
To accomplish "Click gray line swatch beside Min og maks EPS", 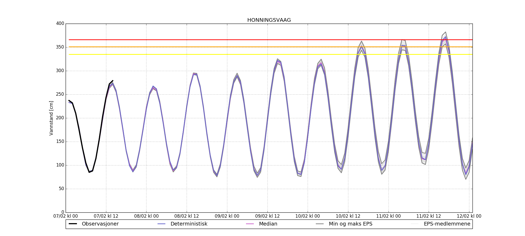I will (x=320, y=224).
